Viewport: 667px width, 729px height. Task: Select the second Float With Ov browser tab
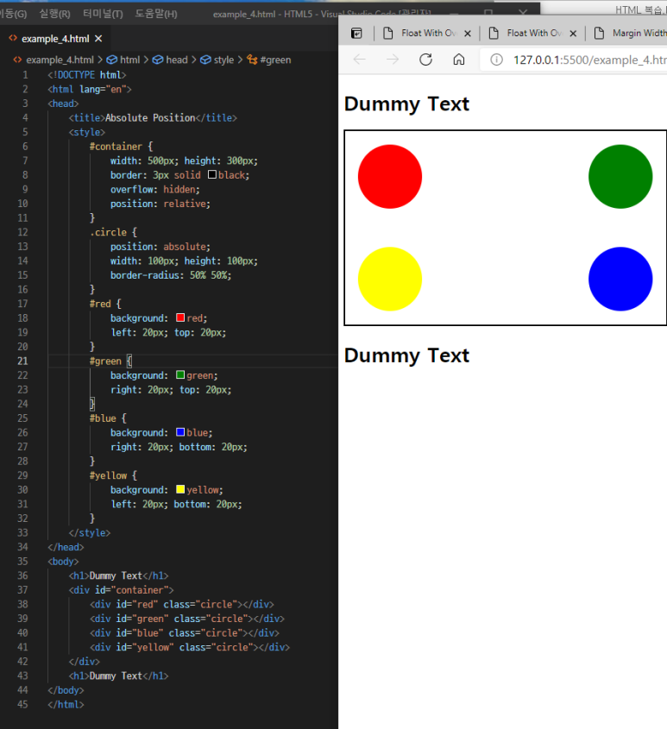click(x=533, y=33)
